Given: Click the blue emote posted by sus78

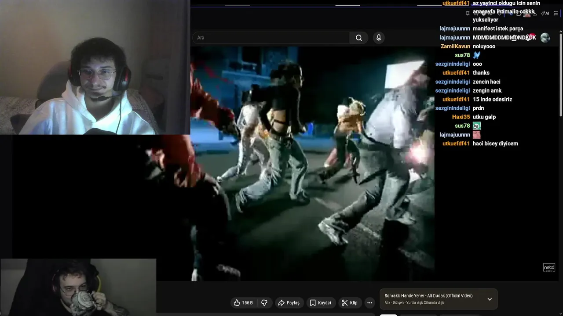Looking at the screenshot, I should point(477,55).
